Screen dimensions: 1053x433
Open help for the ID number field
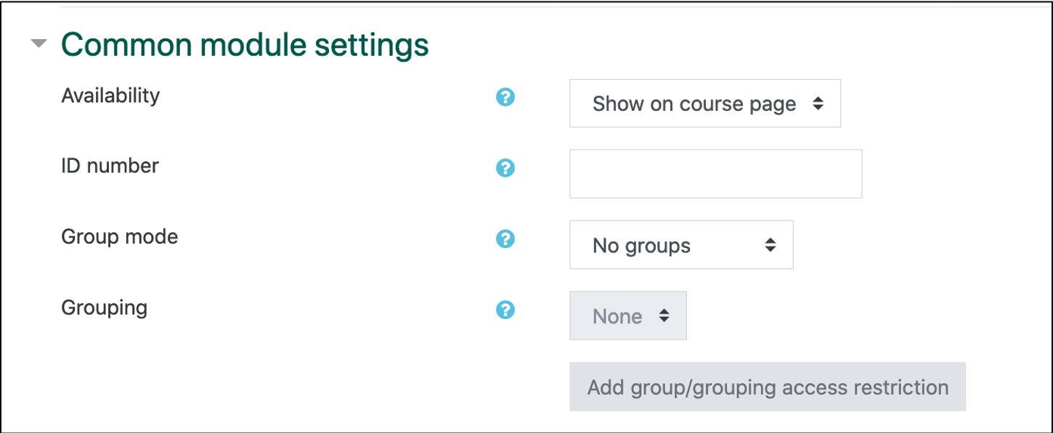point(505,167)
